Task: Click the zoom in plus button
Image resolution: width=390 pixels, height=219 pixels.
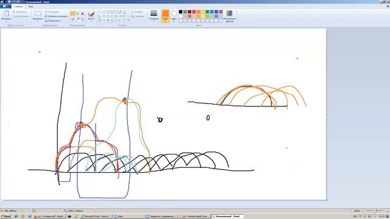Action: (387, 211)
